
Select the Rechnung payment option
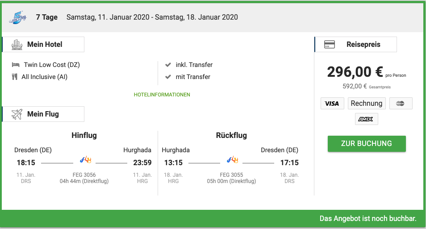click(367, 104)
